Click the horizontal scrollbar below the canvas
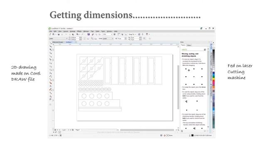Image resolution: width=266 pixels, height=149 pixels. click(147, 130)
